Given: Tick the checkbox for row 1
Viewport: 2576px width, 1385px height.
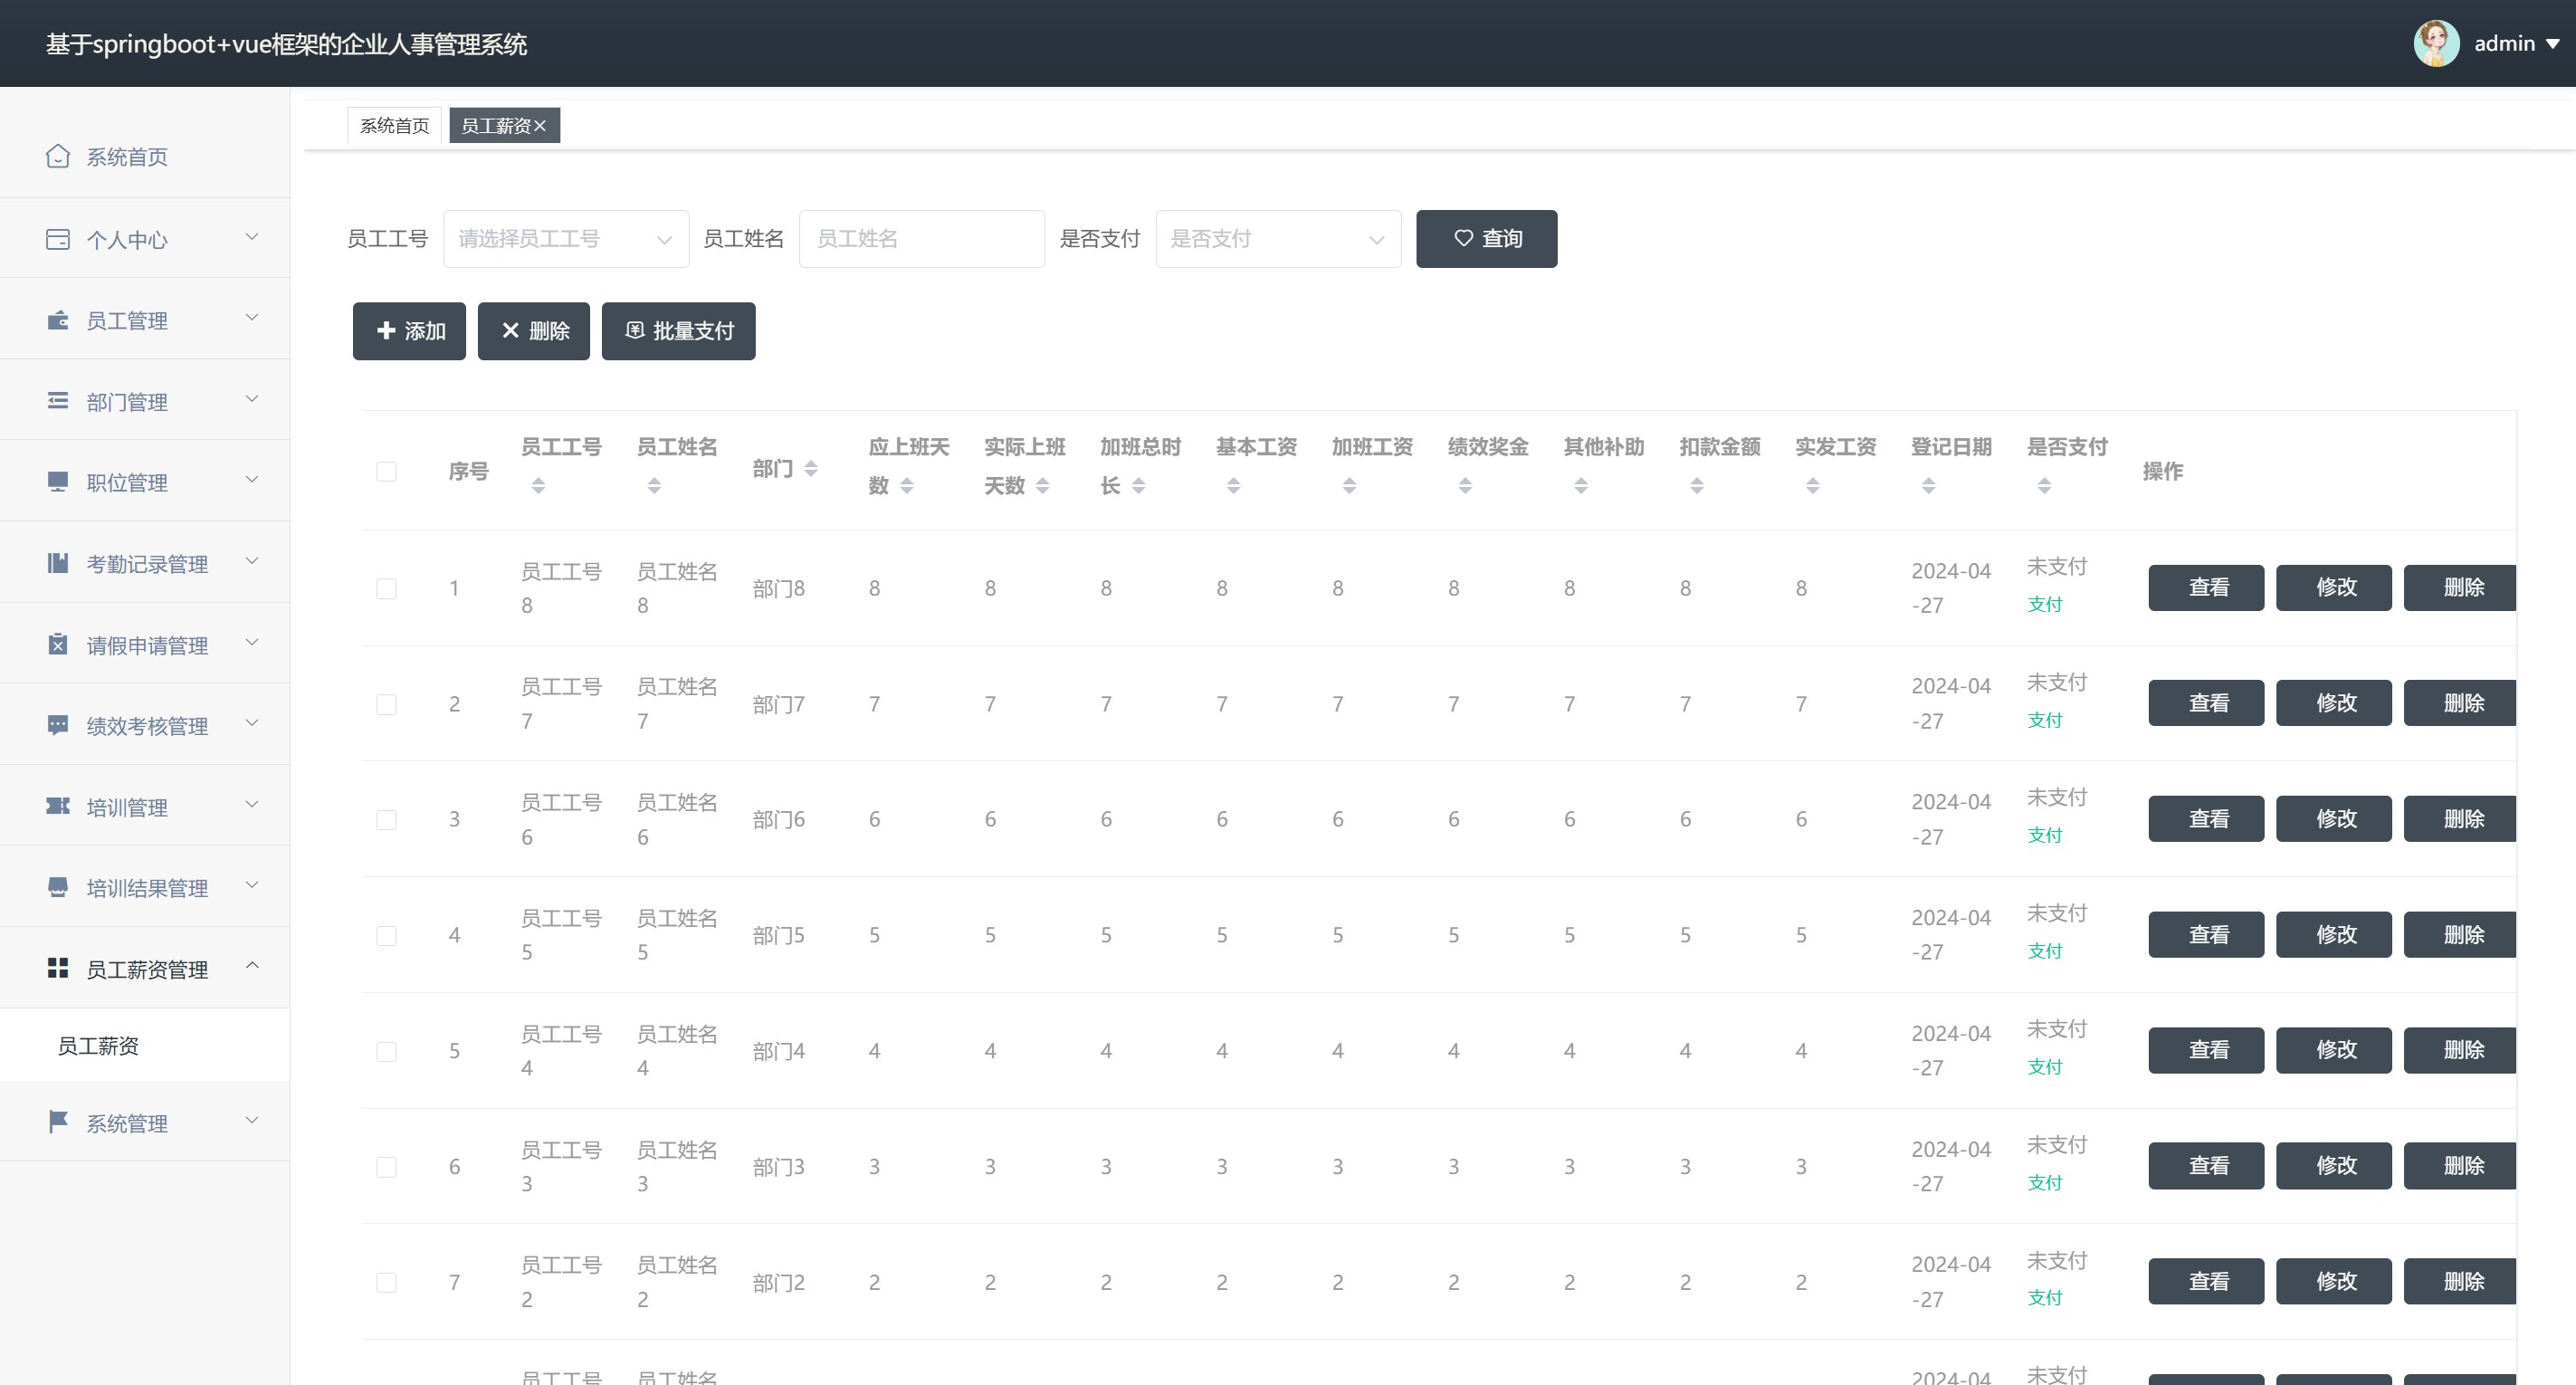Looking at the screenshot, I should point(386,588).
